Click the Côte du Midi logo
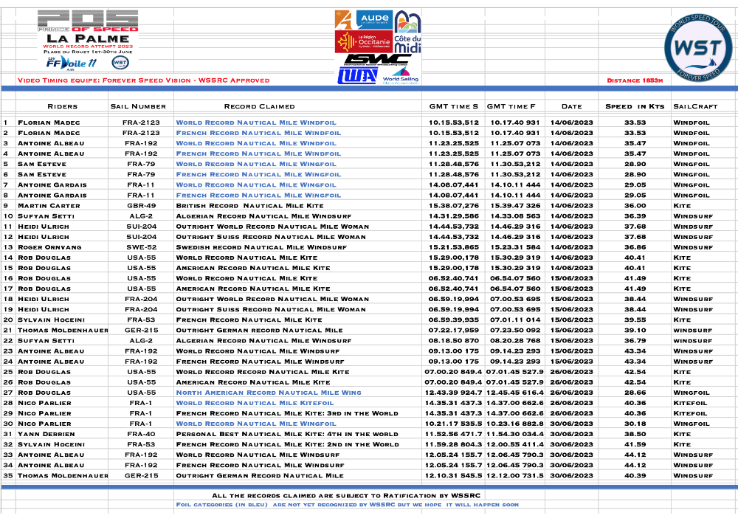The height and width of the screenshot is (521, 738). pyautogui.click(x=407, y=32)
